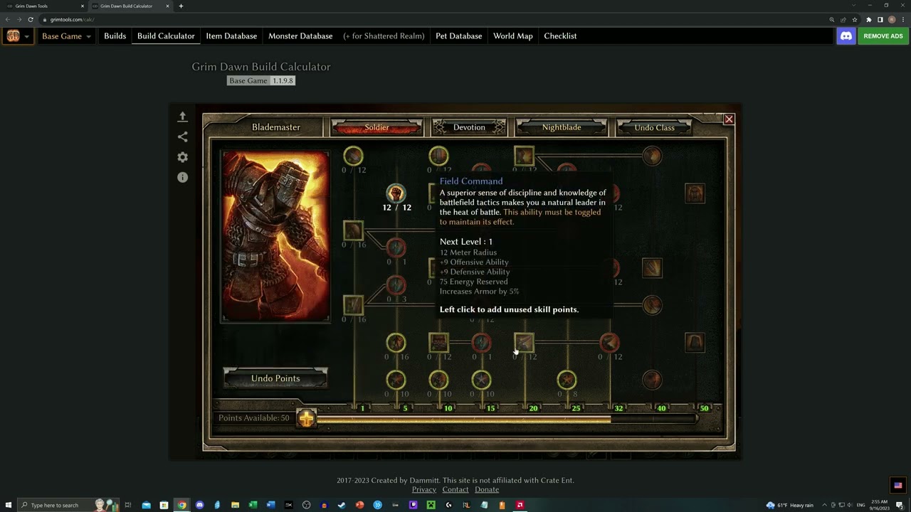Open the calculator settings gear

[182, 157]
